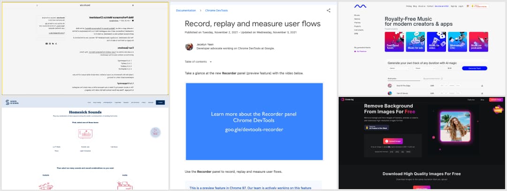Click the blue Recorder panel video thumbnail

point(254,121)
